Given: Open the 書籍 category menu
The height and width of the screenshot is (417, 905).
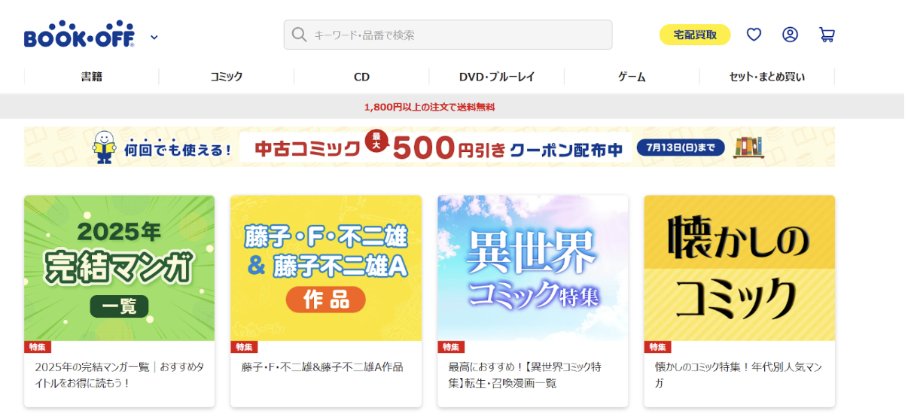Looking at the screenshot, I should (x=92, y=77).
